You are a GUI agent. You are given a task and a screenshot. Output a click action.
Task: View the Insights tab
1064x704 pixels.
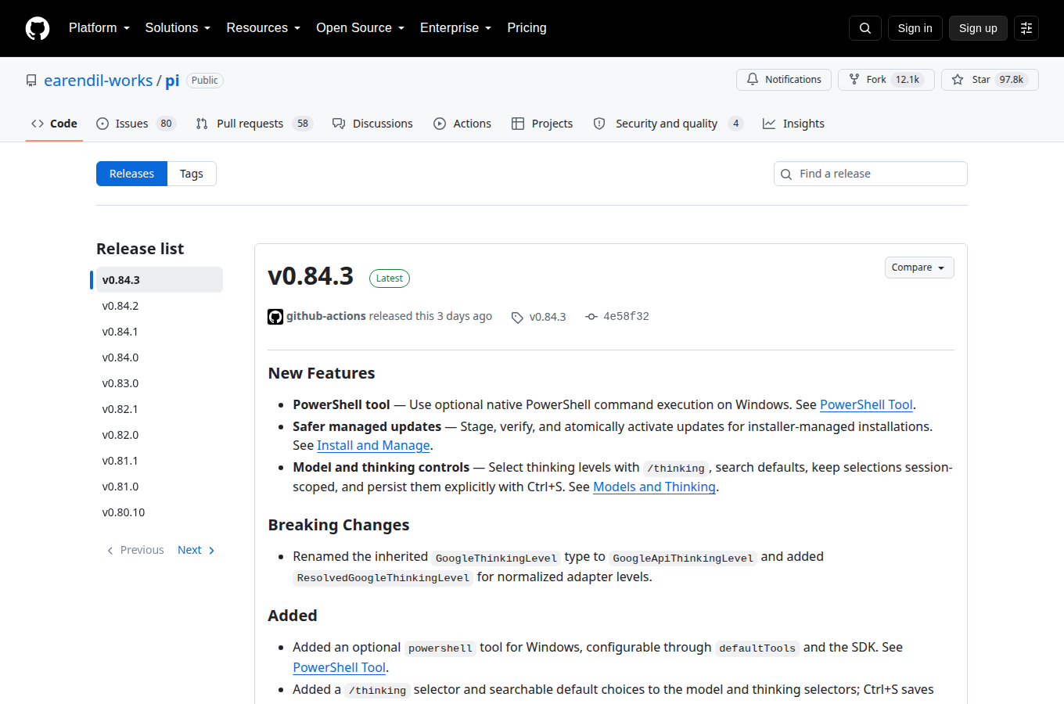(x=793, y=124)
